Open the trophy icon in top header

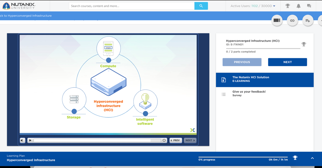[x=288, y=6]
